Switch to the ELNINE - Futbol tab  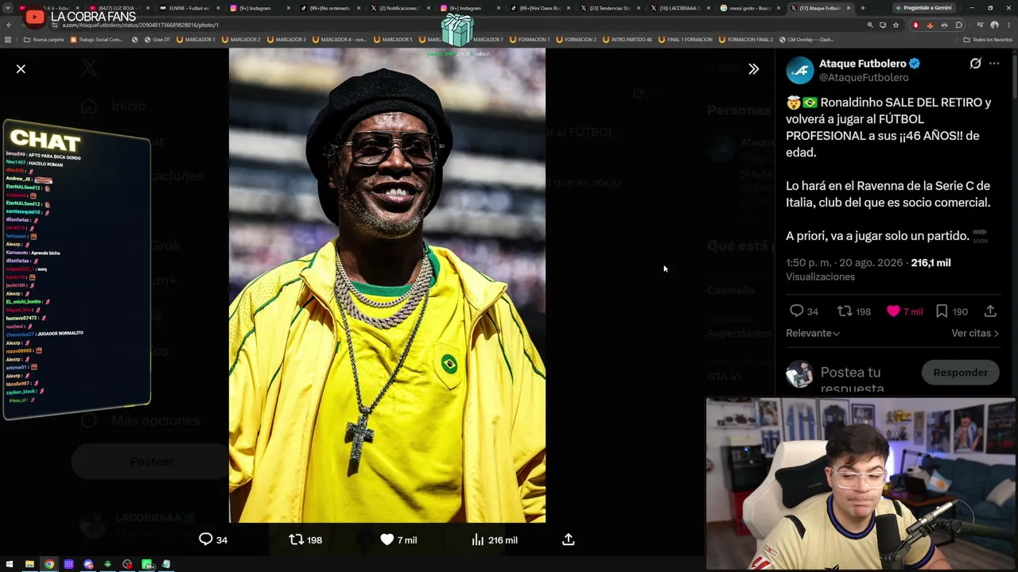(189, 8)
